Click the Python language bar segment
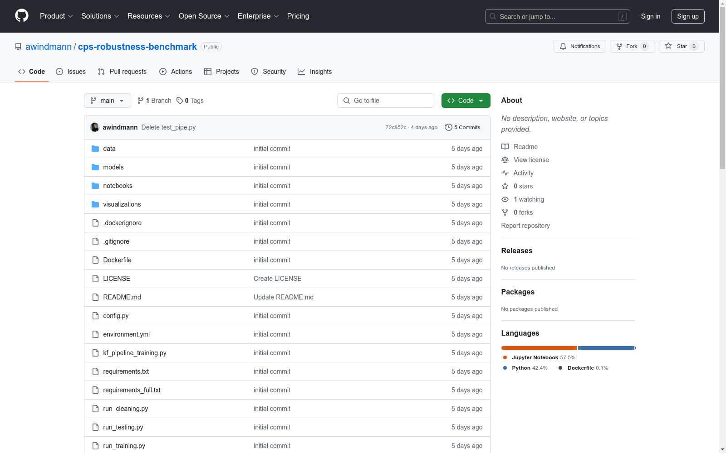 (x=606, y=348)
